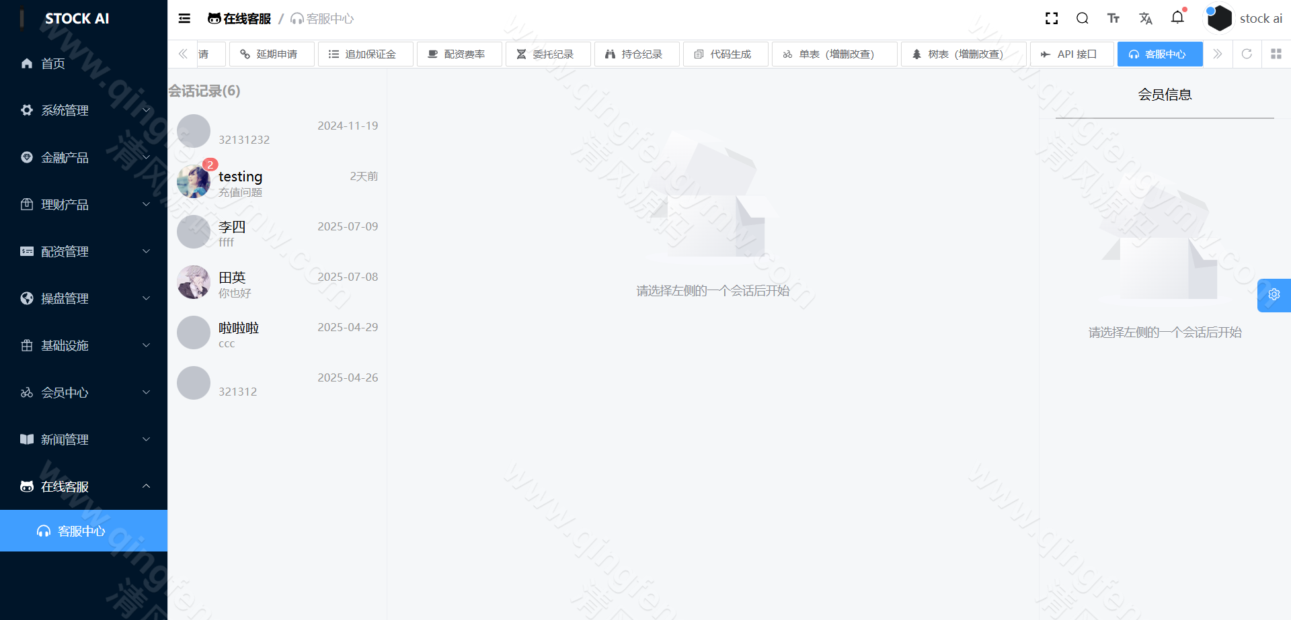The width and height of the screenshot is (1291, 620).
Task: Open the font size (Tt) icon
Action: pos(1113,18)
